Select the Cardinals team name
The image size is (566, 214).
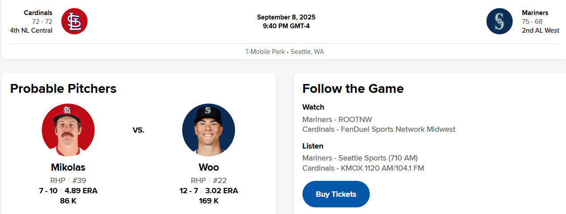(x=38, y=13)
